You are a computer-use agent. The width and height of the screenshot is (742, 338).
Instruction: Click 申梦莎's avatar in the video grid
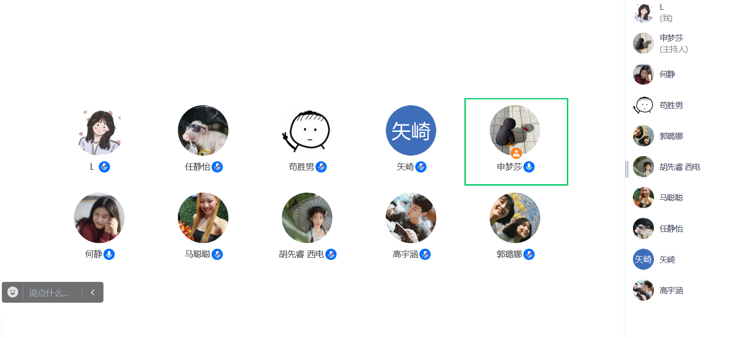pyautogui.click(x=515, y=130)
